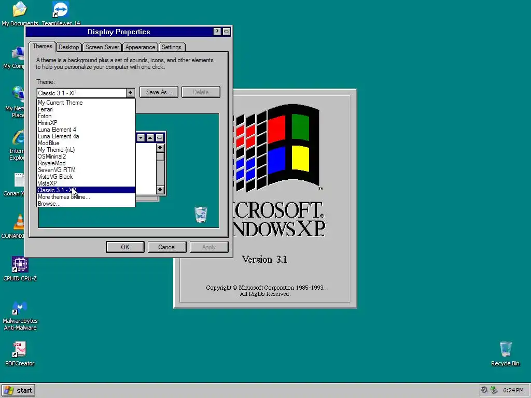Click the help question mark in Display Properties

click(217, 32)
